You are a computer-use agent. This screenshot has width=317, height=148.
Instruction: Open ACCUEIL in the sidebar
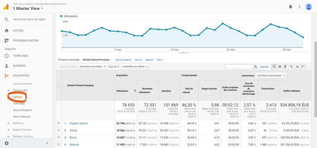[x=18, y=31]
